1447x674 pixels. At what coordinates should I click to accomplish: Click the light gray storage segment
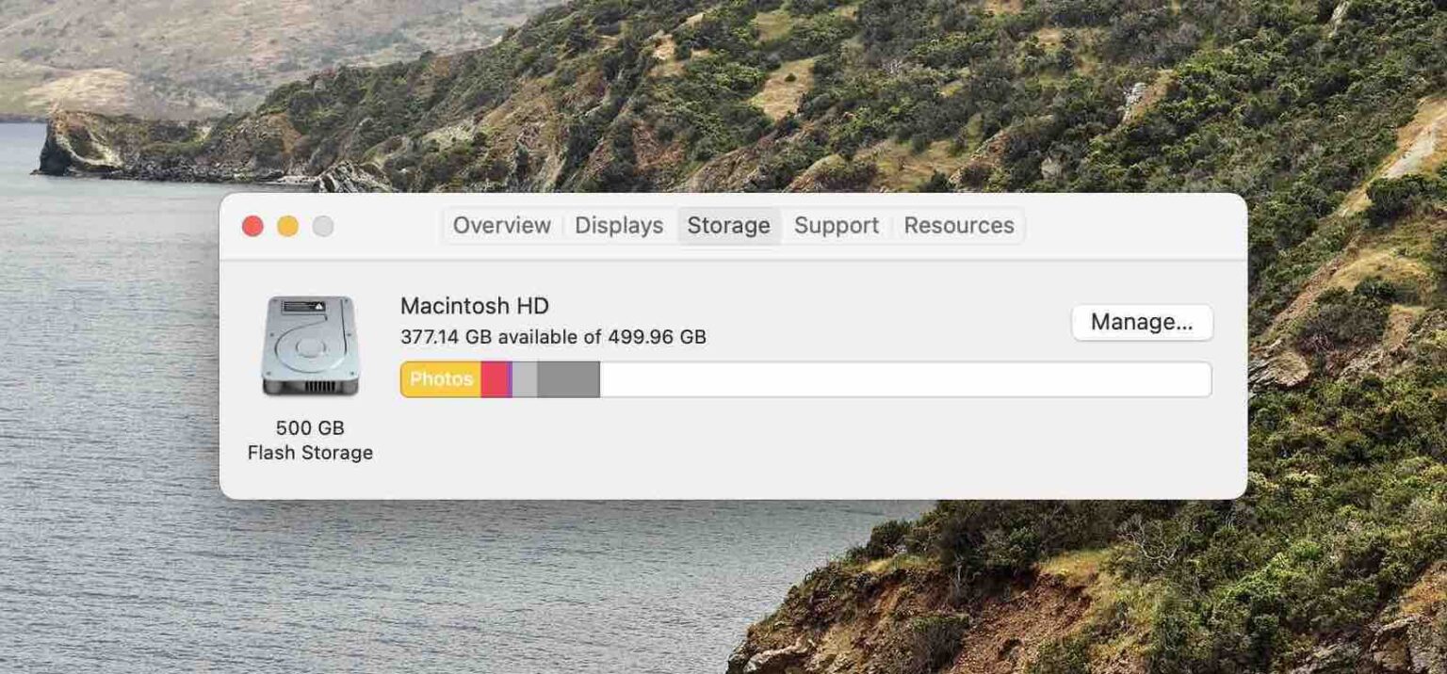coord(525,379)
